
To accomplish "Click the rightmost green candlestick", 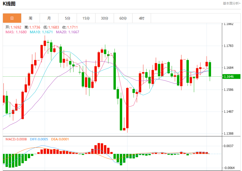I will 210,69.
